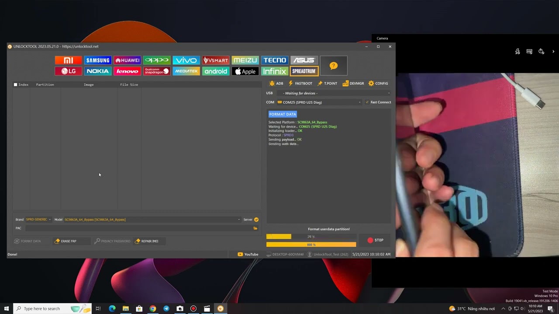559x314 pixels.
Task: Select the Meizu brand logo
Action: 245,60
